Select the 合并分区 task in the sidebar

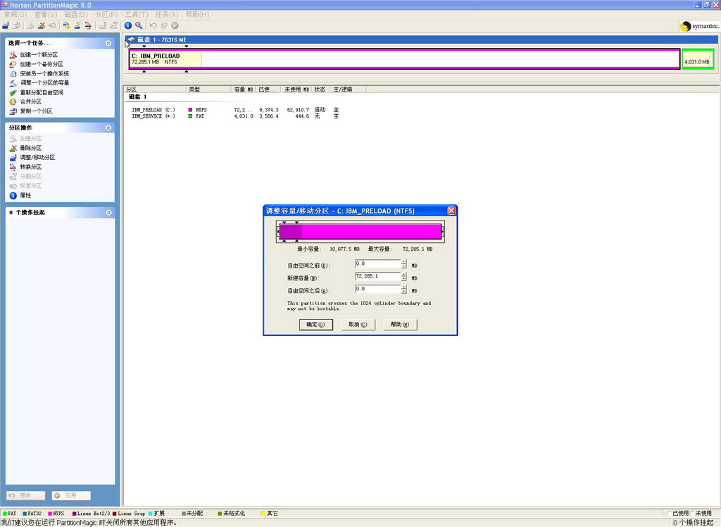tap(30, 101)
